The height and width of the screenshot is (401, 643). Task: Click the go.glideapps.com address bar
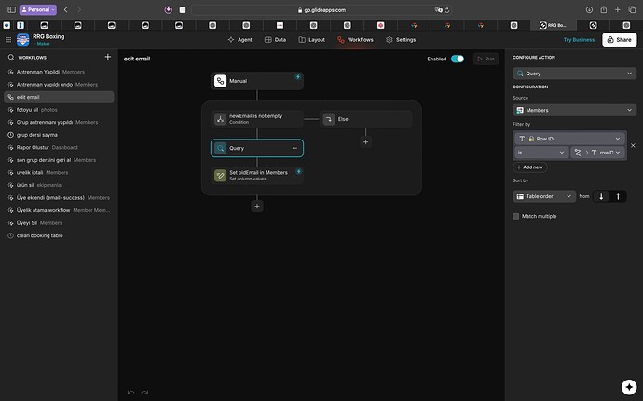coord(321,10)
